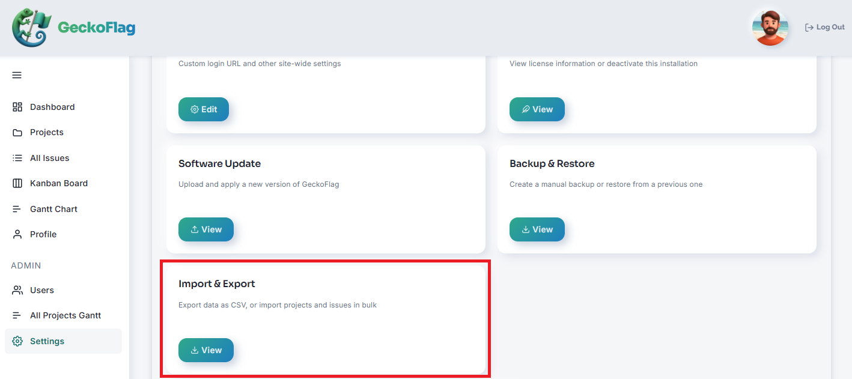
Task: Click the Log Out link
Action: click(x=825, y=28)
